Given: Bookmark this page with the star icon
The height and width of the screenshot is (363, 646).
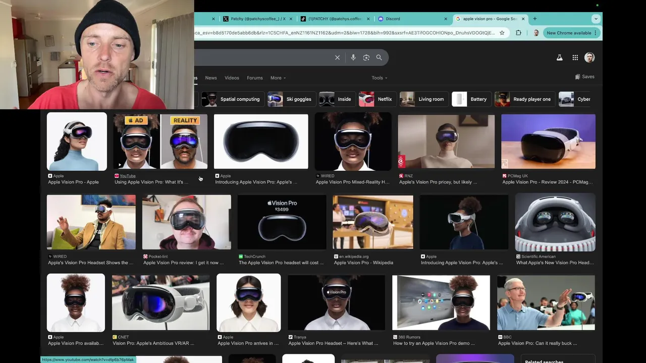Looking at the screenshot, I should point(502,33).
